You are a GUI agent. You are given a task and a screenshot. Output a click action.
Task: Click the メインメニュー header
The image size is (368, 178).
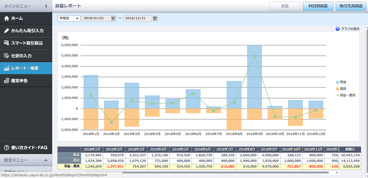click(x=20, y=6)
